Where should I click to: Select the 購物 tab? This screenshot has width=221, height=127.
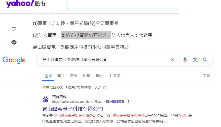99,76
